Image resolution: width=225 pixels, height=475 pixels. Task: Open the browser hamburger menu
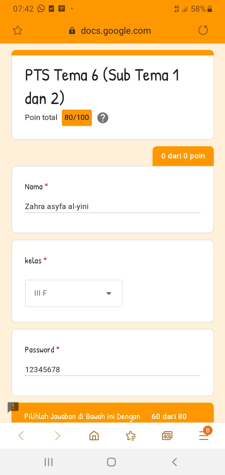coord(204,436)
